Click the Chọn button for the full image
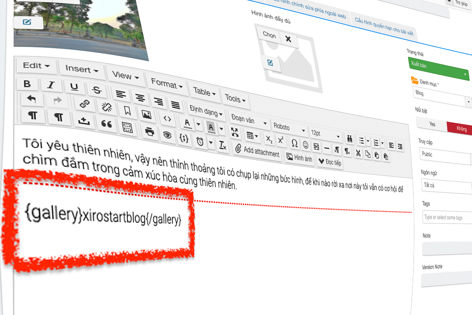Viewport: 472px width, 315px height. [269, 35]
